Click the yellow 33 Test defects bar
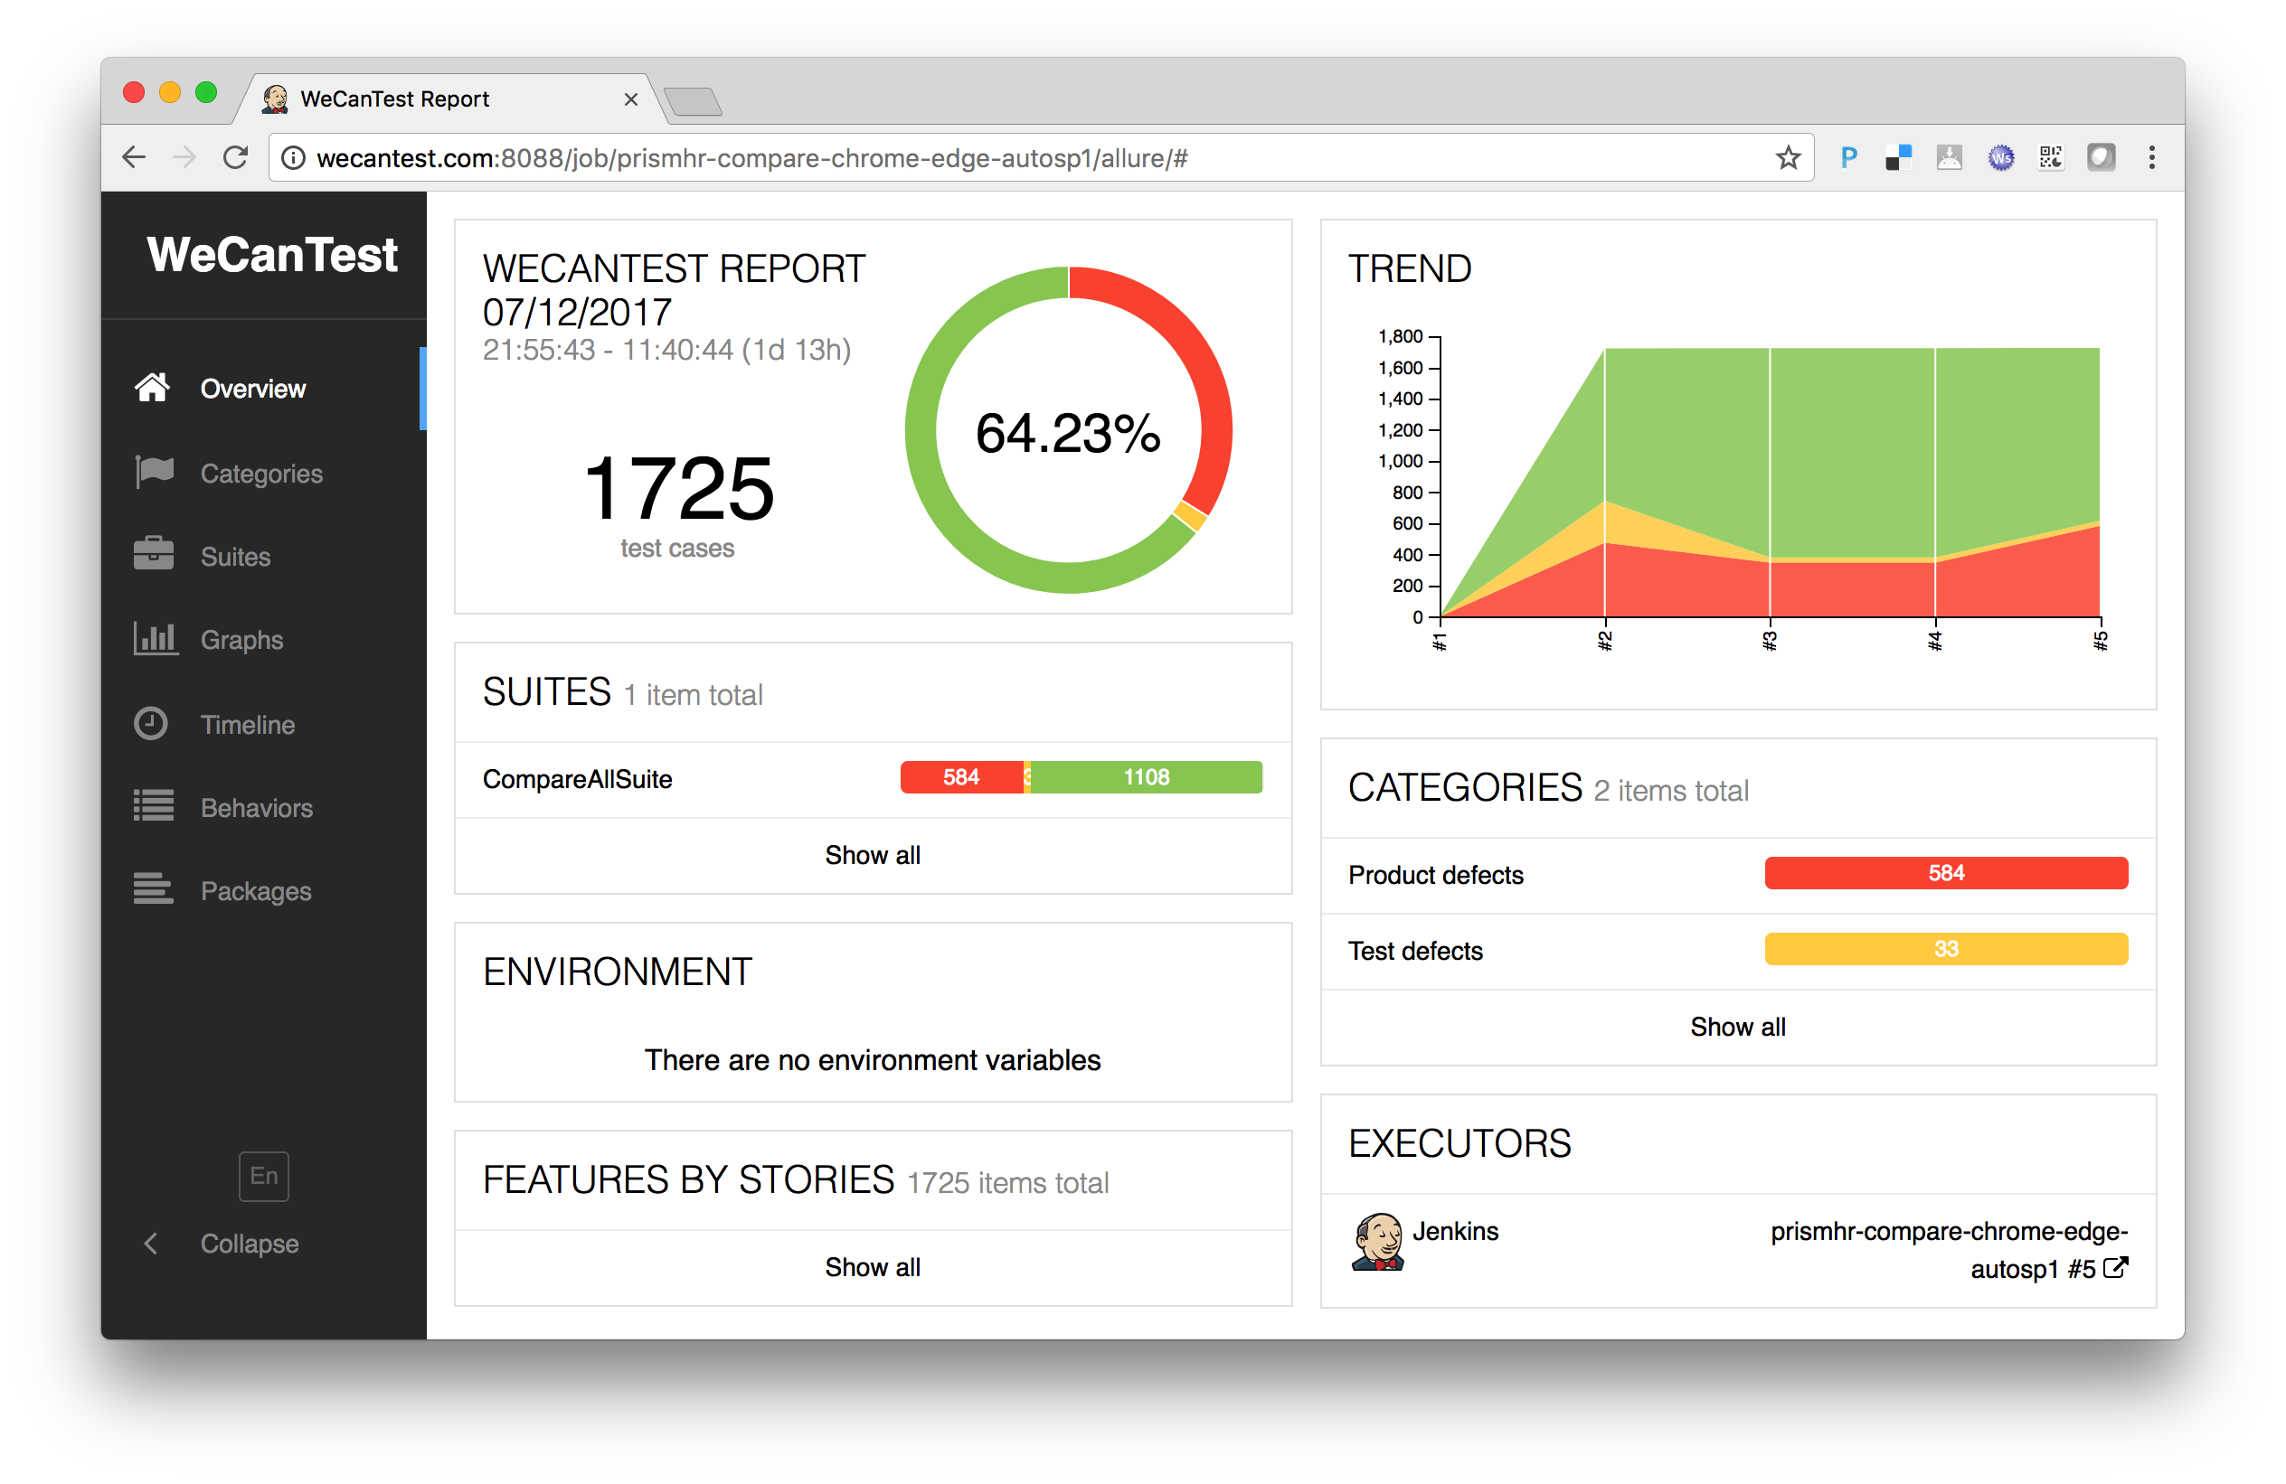 pyautogui.click(x=1947, y=949)
